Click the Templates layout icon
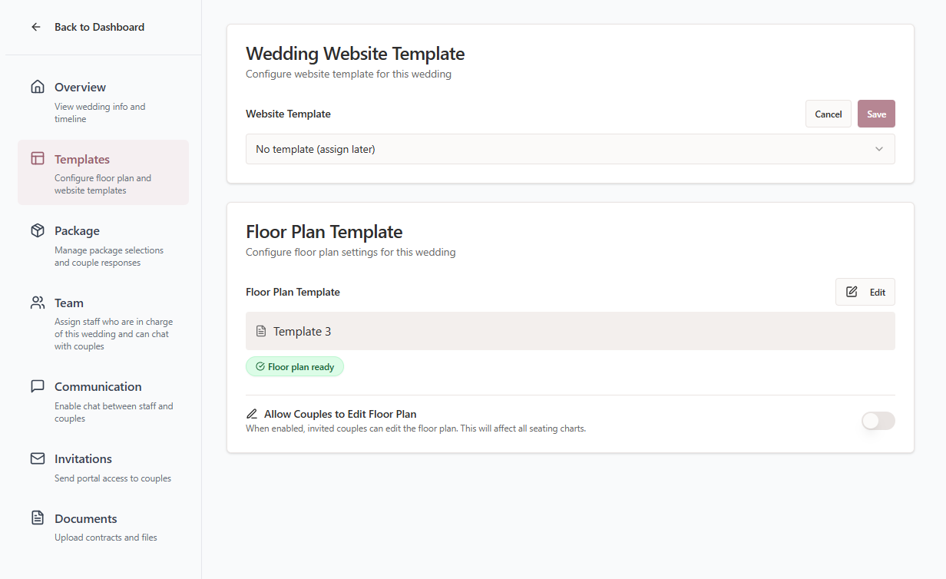The image size is (946, 579). coord(38,159)
